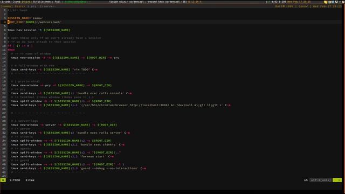Image resolution: width=345 pixels, height=194 pixels.
Task: Click the 'bundle exec rails console' line
Action: (x=72, y=93)
